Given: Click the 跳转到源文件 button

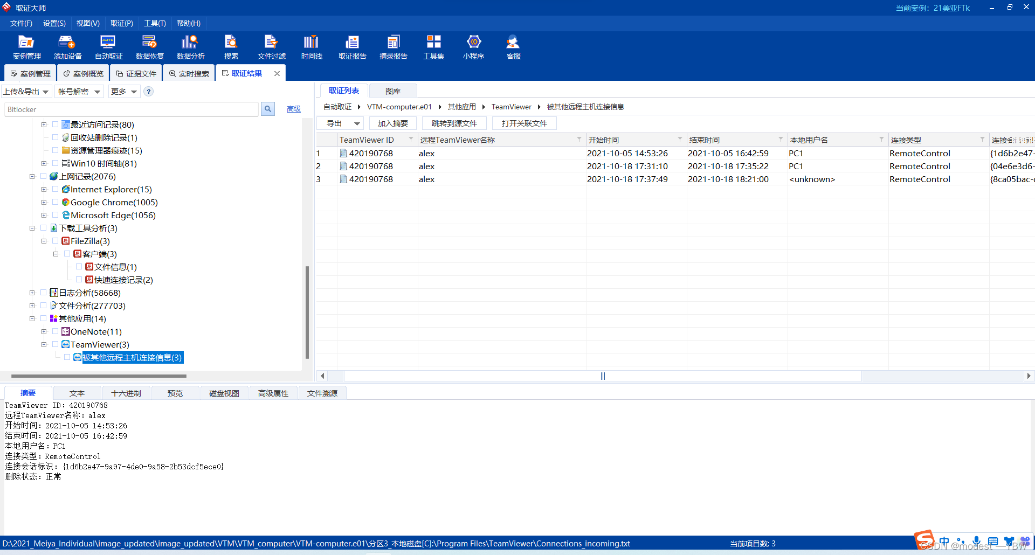Looking at the screenshot, I should 454,123.
